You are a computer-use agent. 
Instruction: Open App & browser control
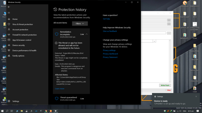pos(22,40)
